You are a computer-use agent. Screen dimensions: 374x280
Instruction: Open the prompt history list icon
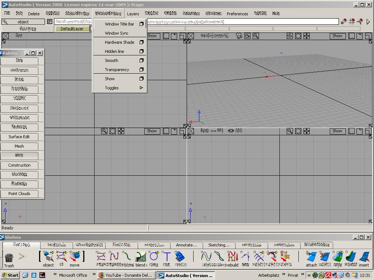point(50,22)
